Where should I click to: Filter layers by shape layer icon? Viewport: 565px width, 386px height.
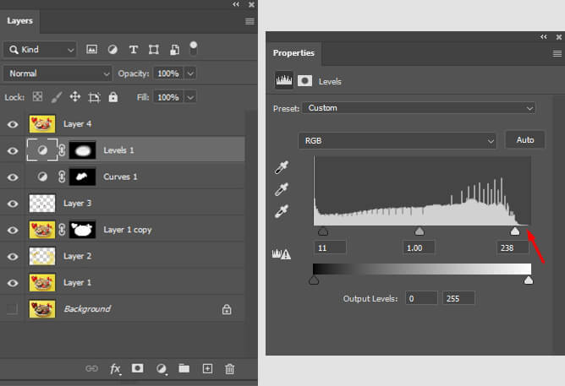[154, 49]
